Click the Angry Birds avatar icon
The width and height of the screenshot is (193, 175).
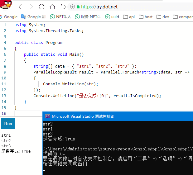pos(6,5)
